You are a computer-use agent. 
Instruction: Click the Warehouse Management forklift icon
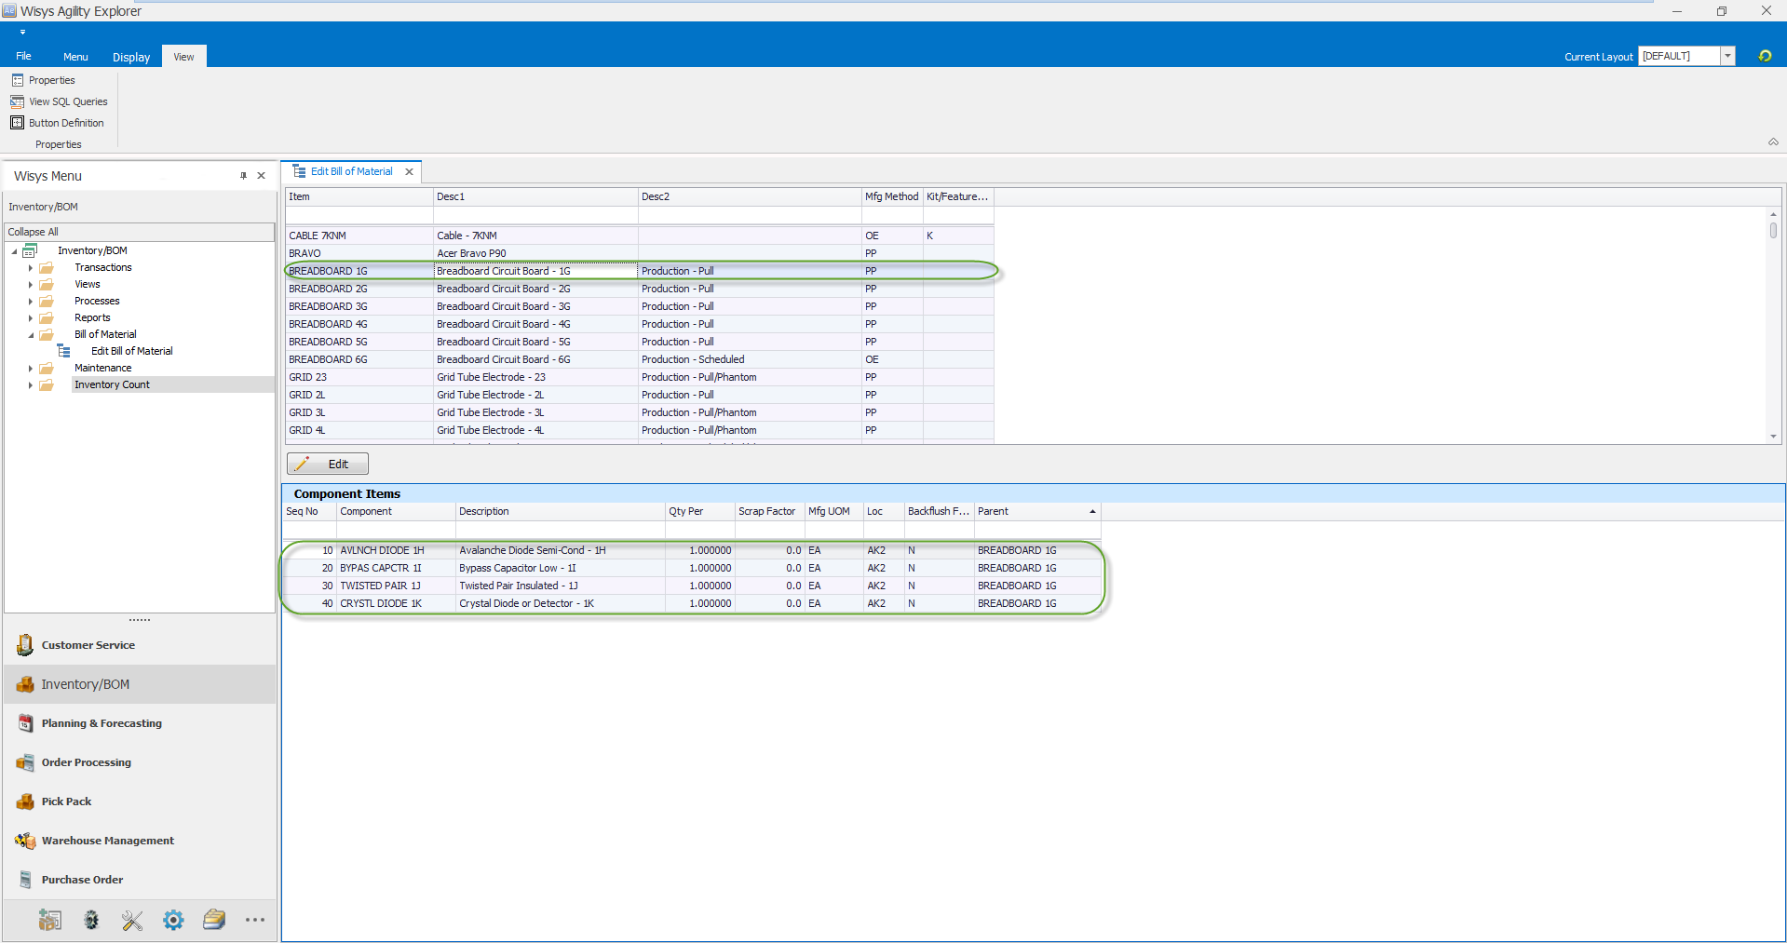point(25,841)
